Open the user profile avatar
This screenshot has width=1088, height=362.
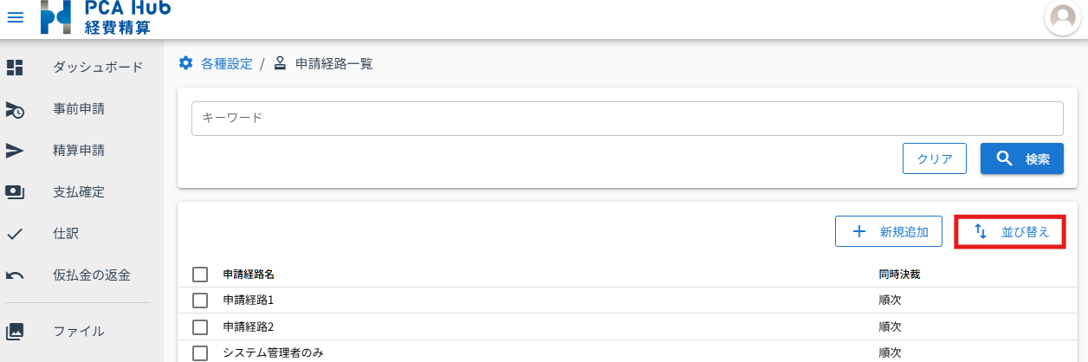pyautogui.click(x=1062, y=17)
